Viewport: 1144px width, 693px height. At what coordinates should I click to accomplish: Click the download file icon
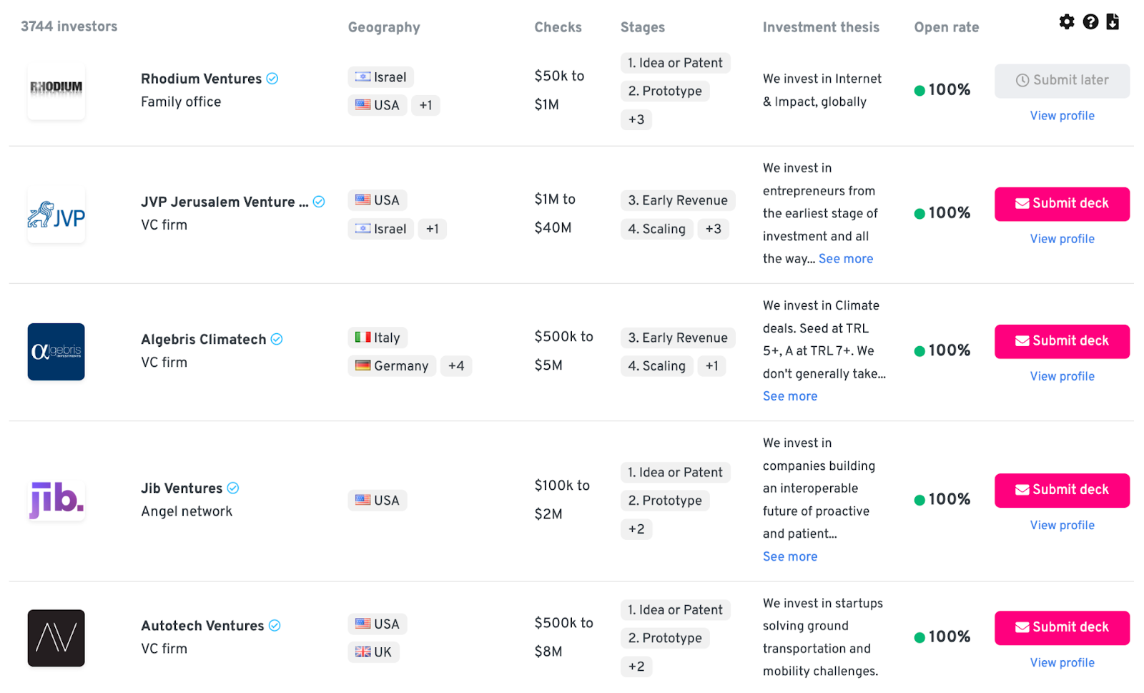tap(1112, 21)
